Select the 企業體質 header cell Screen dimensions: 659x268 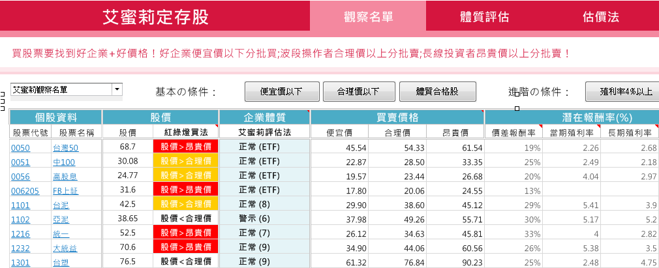[x=264, y=117]
